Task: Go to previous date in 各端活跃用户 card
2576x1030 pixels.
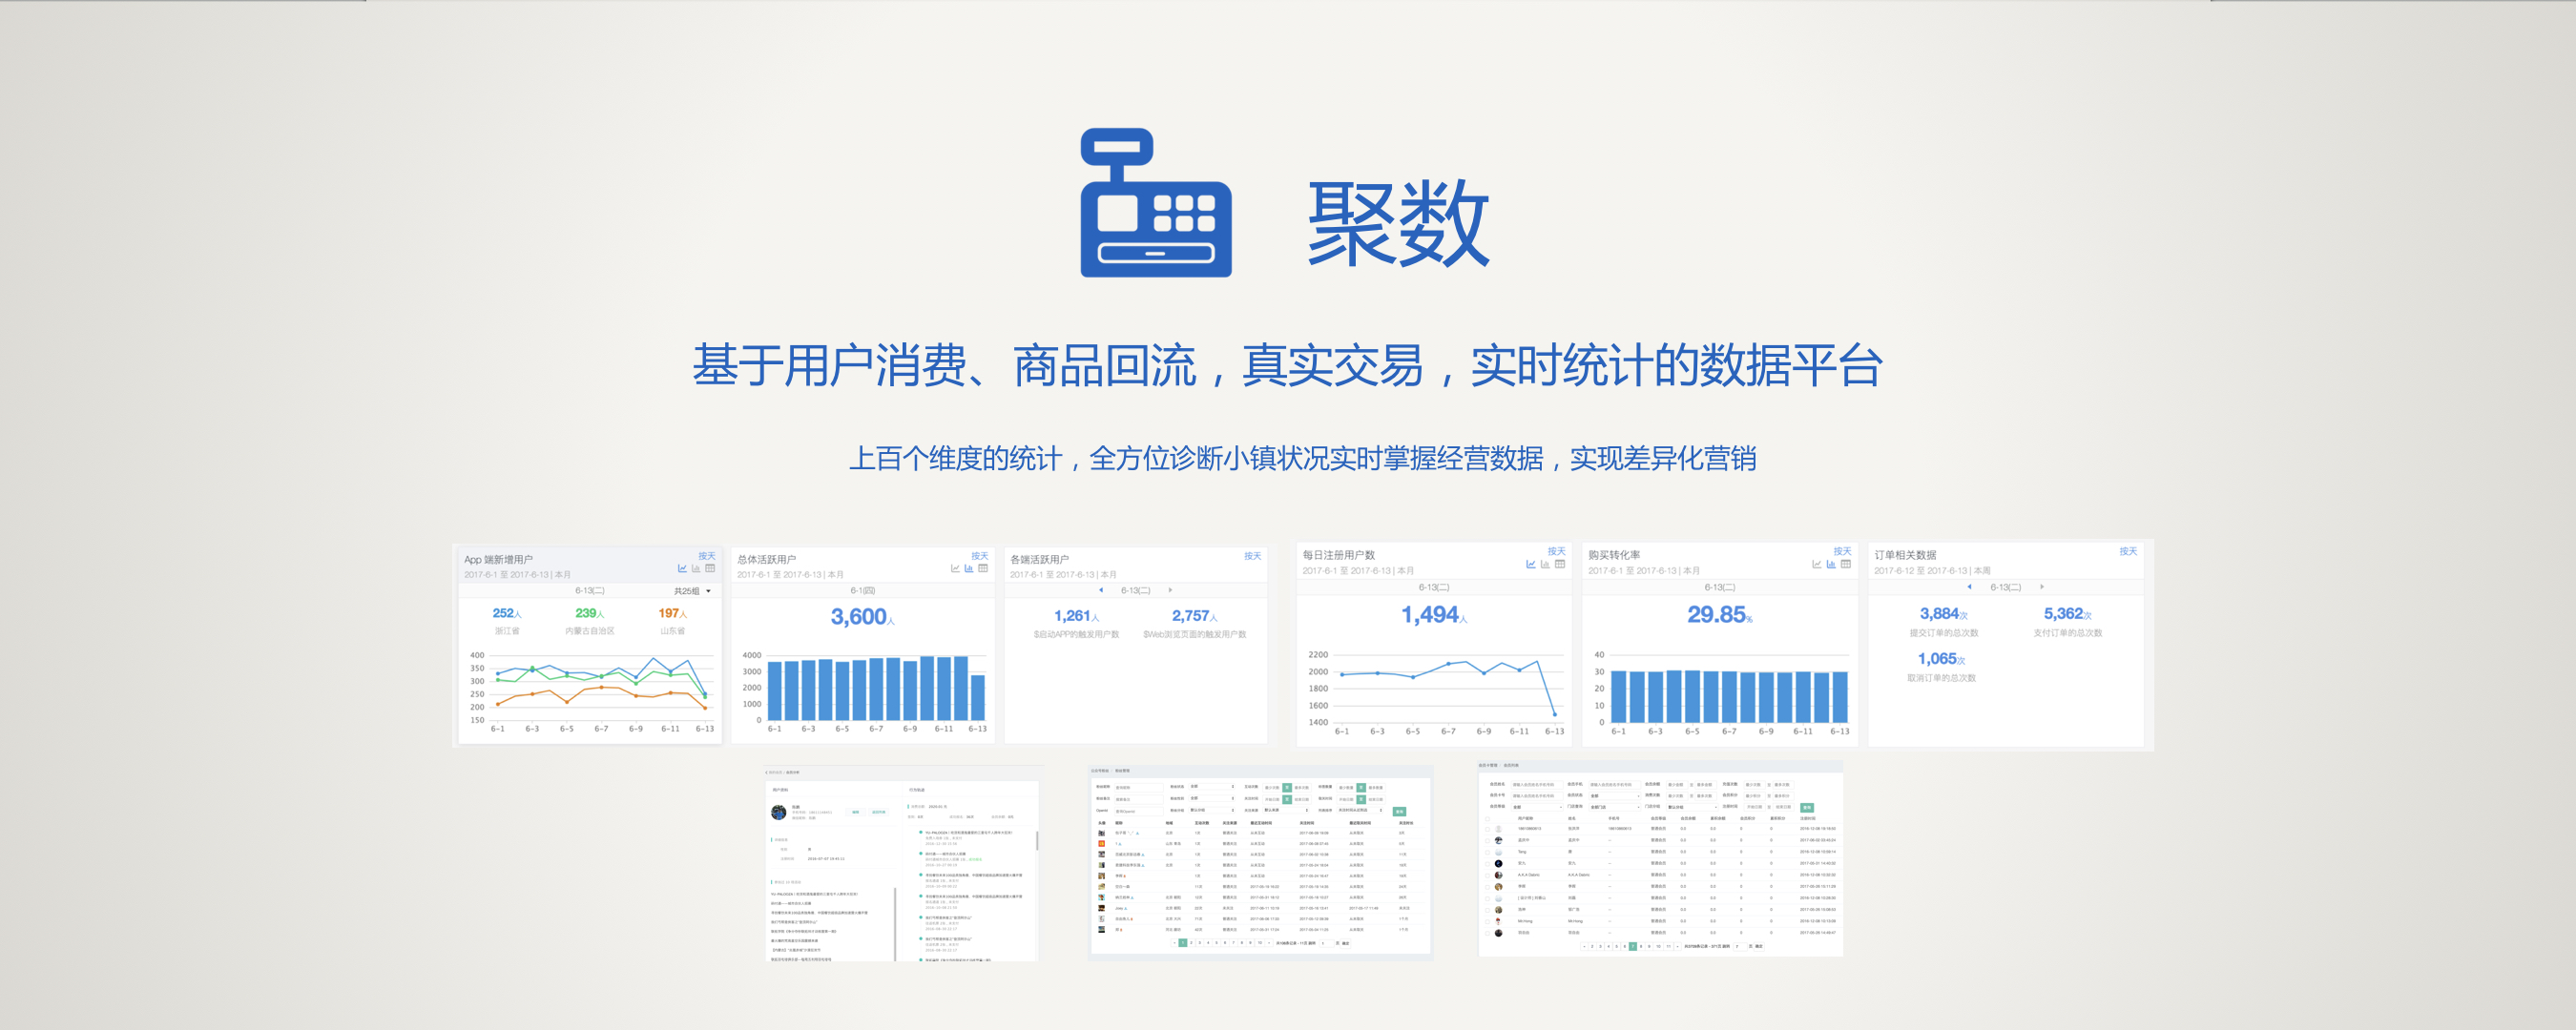Action: 1101,590
